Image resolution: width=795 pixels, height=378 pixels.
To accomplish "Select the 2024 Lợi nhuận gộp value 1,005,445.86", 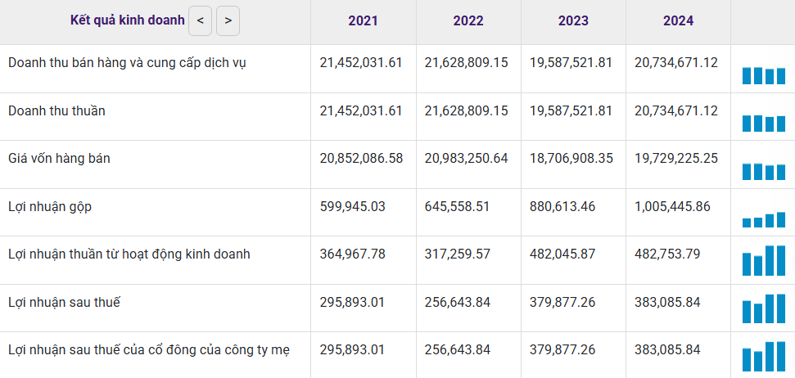I will [x=672, y=207].
